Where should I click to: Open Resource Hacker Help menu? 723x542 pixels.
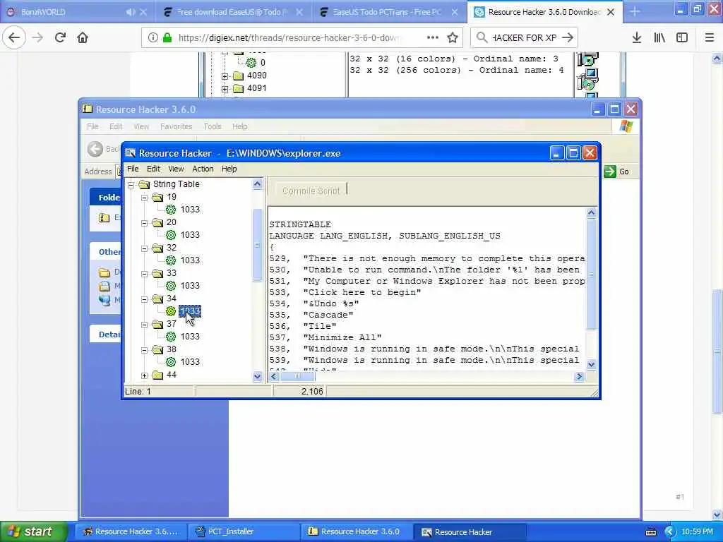[229, 169]
